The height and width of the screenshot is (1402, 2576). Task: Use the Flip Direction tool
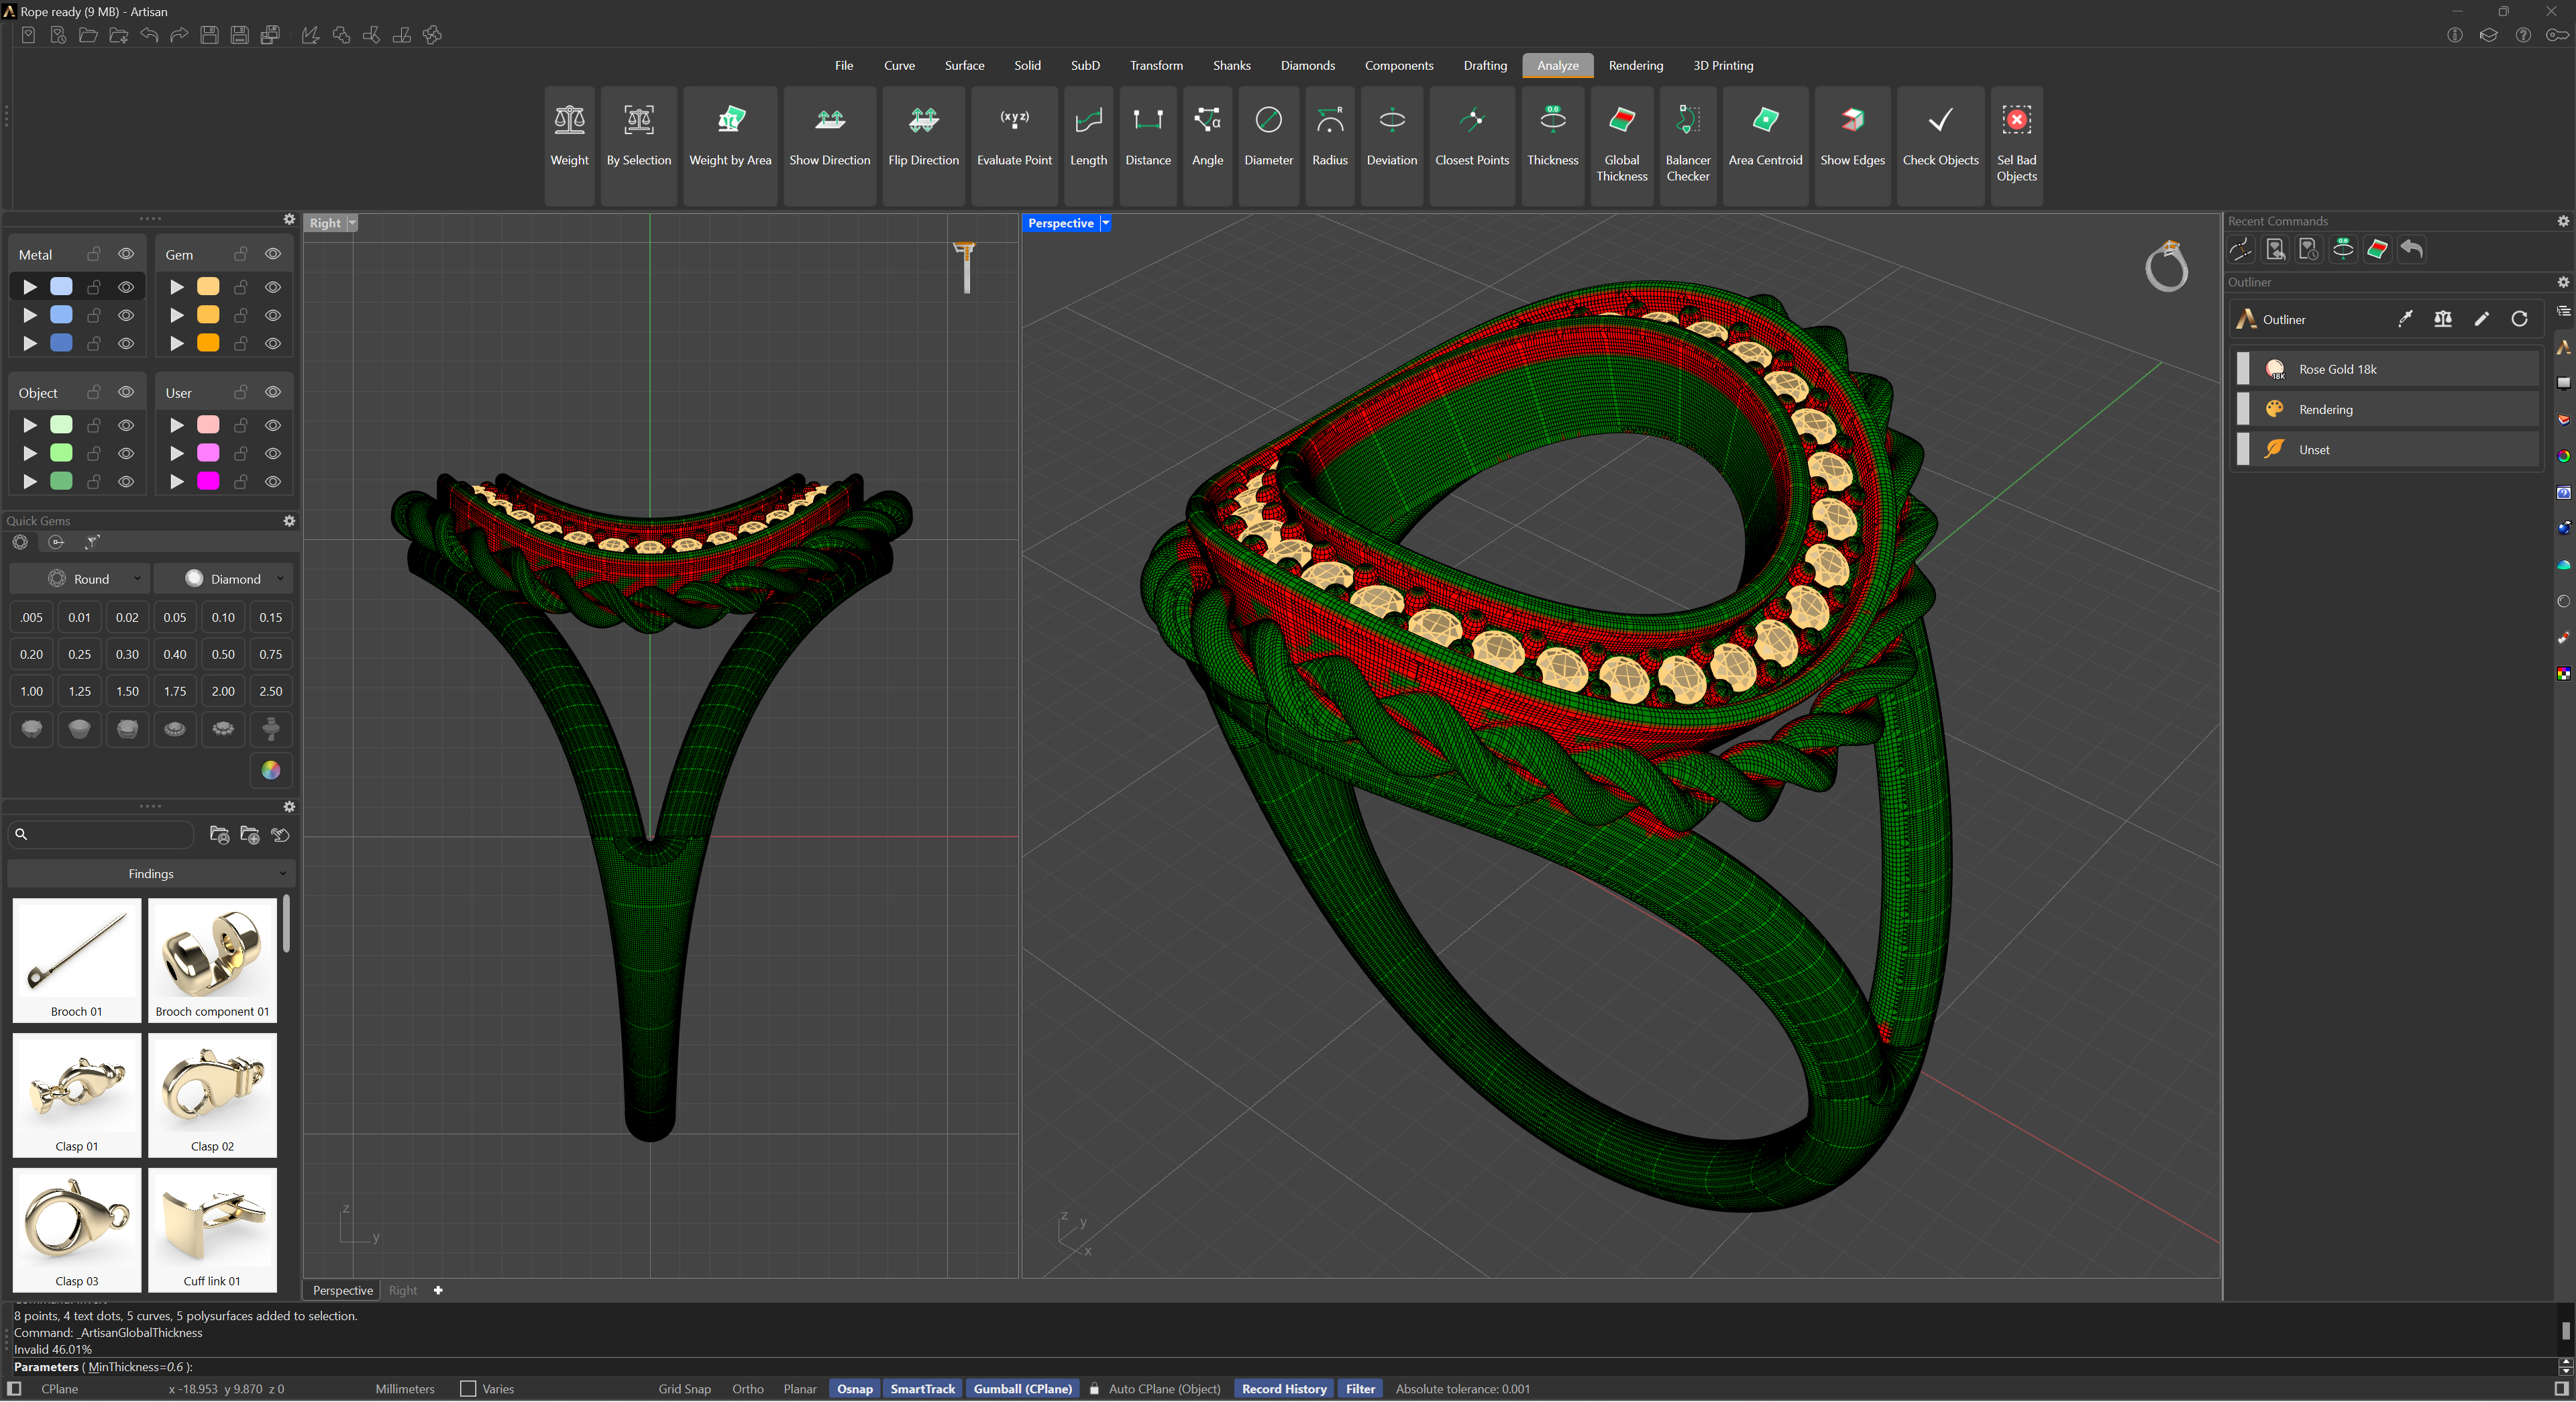(x=923, y=146)
